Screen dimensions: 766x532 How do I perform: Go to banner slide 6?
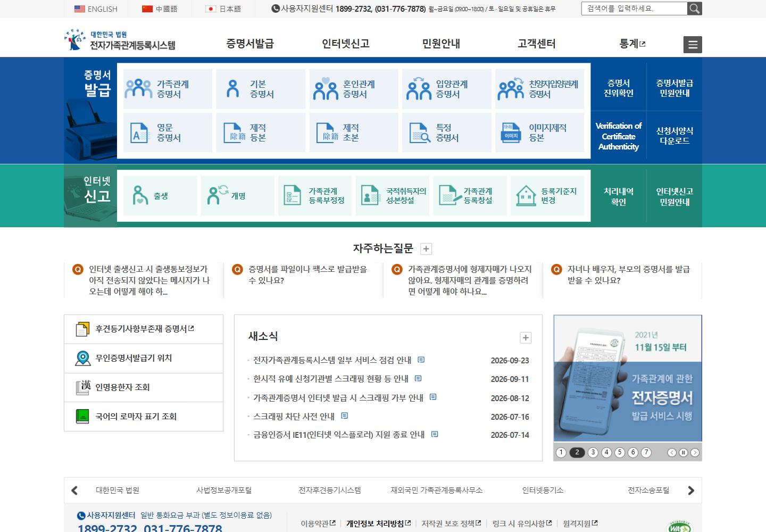[633, 452]
